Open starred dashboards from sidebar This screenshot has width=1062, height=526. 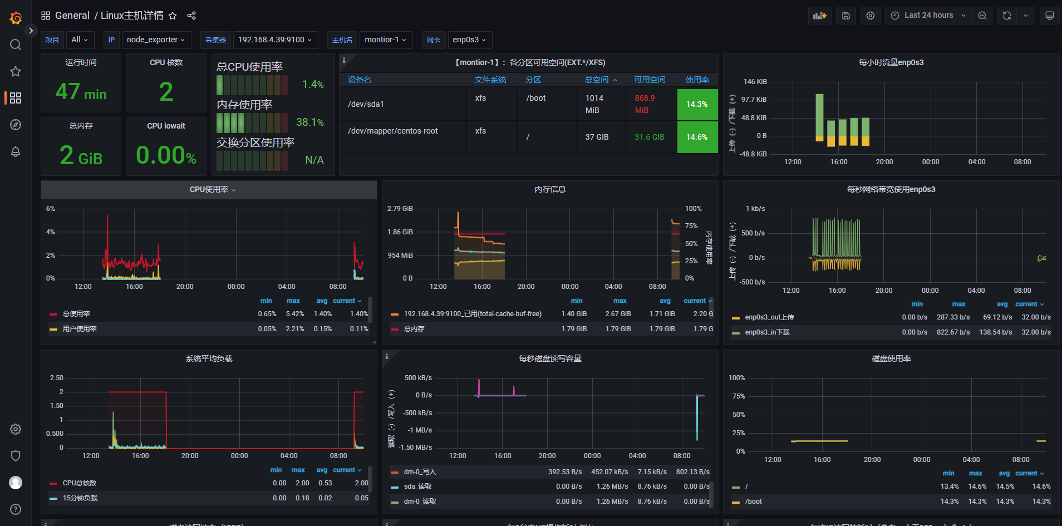(16, 71)
